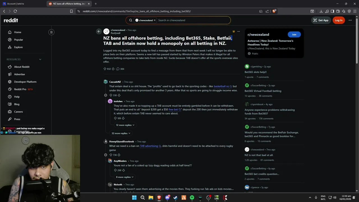
Task: Open the 'TAB advertising' search link
Action: pyautogui.click(x=150, y=146)
